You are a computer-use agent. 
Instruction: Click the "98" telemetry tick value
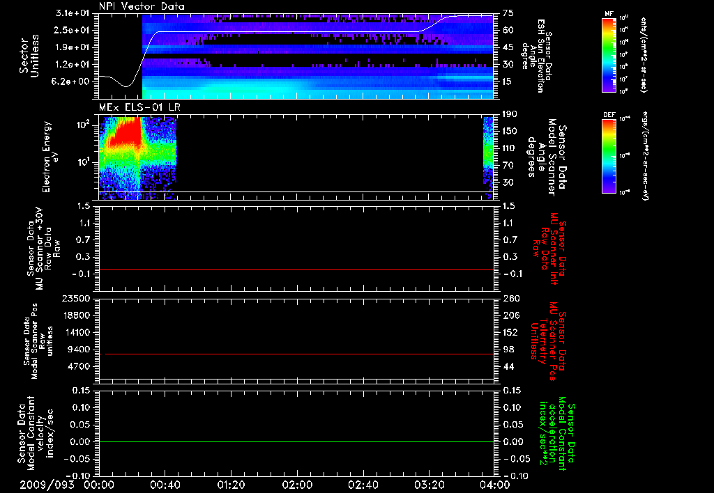508,350
